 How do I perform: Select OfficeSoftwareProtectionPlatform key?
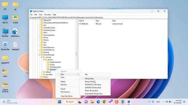tap(56, 23)
